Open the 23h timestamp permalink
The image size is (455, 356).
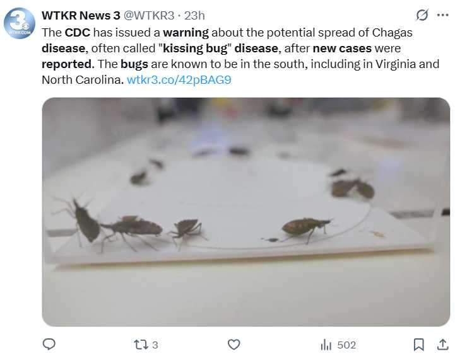coord(194,15)
